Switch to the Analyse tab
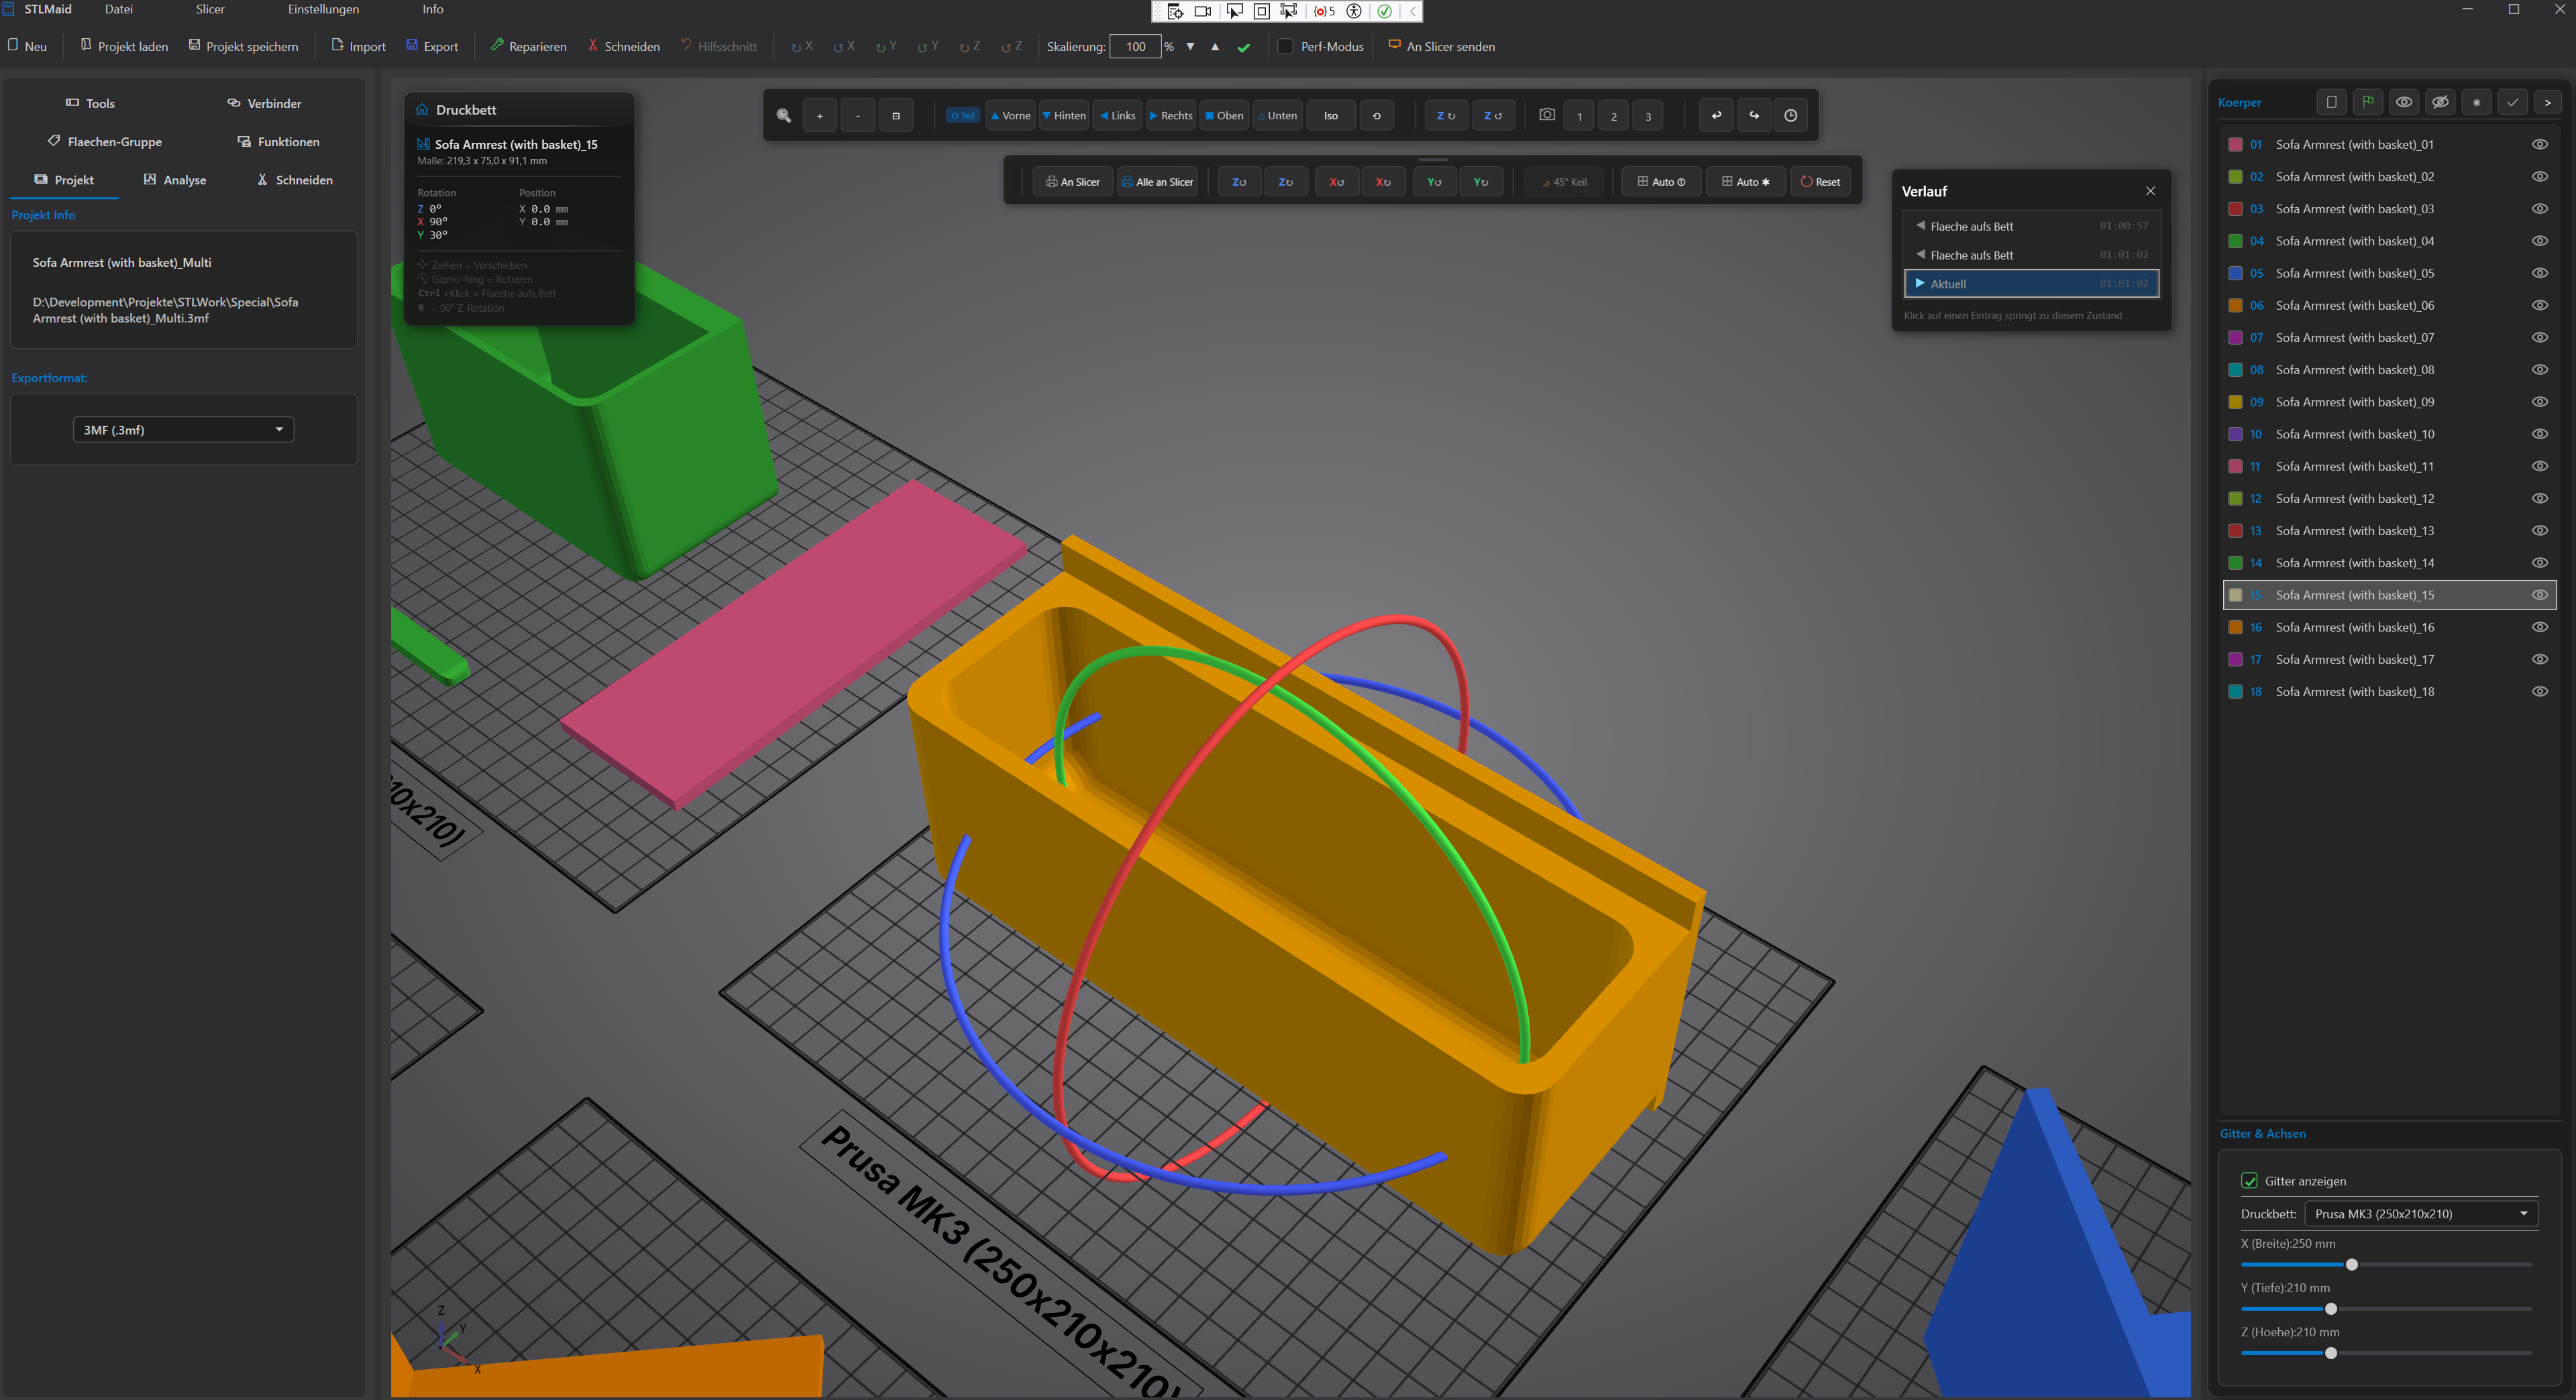Viewport: 2576px width, 1400px height. click(x=175, y=180)
